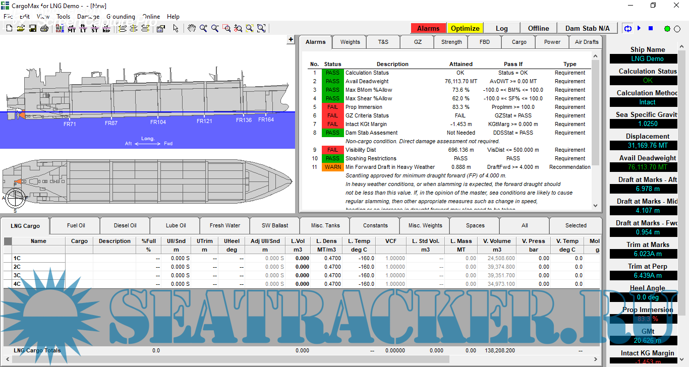Screen dimensions: 689x367
Task: Switch to the SW Ballast tab
Action: 275,225
